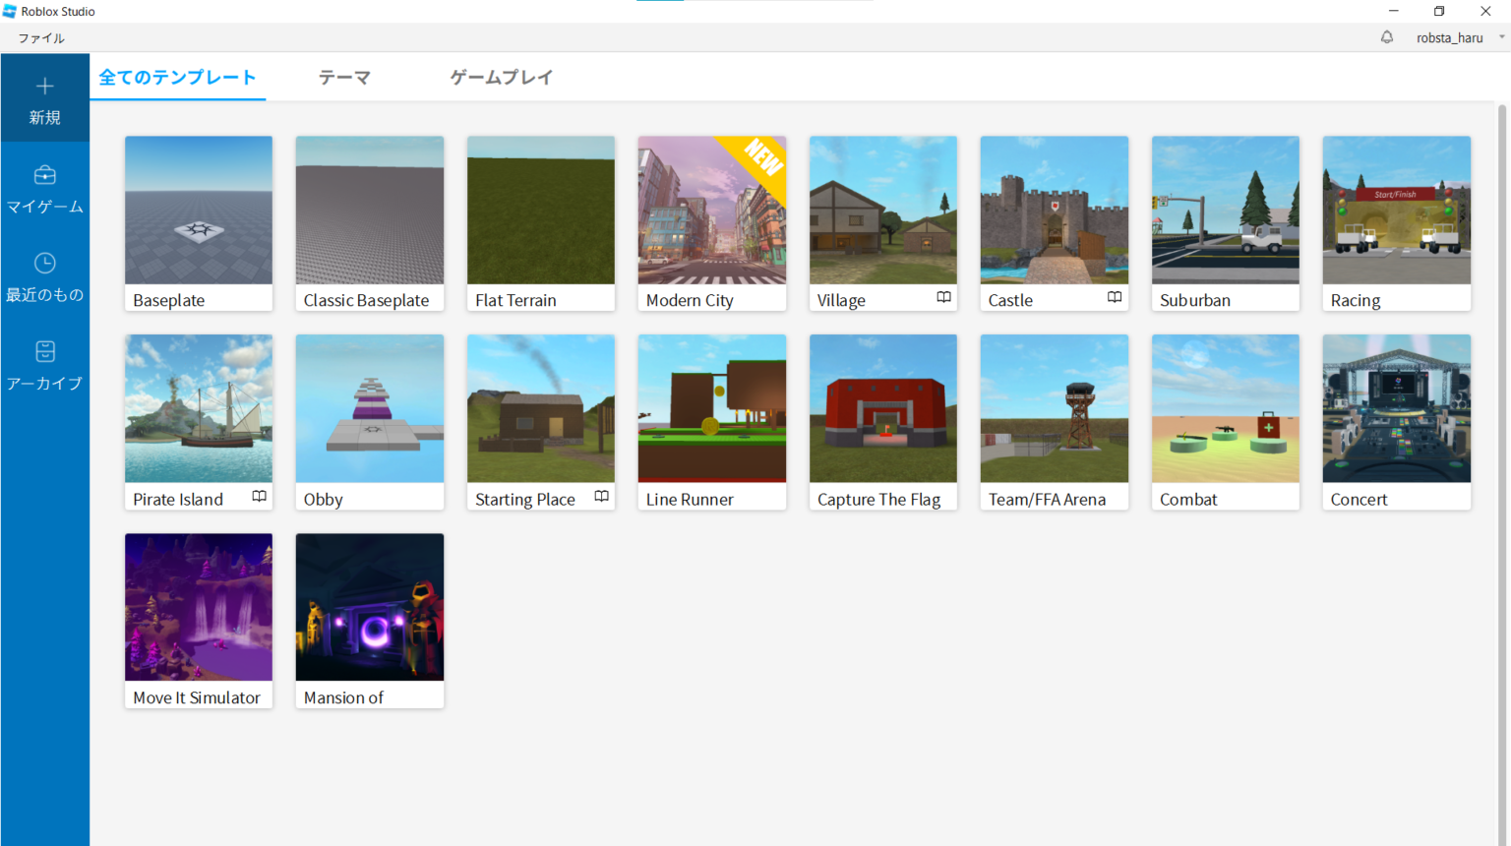Switch to the ゲームプレイ tab
The width and height of the screenshot is (1511, 846).
pos(502,76)
